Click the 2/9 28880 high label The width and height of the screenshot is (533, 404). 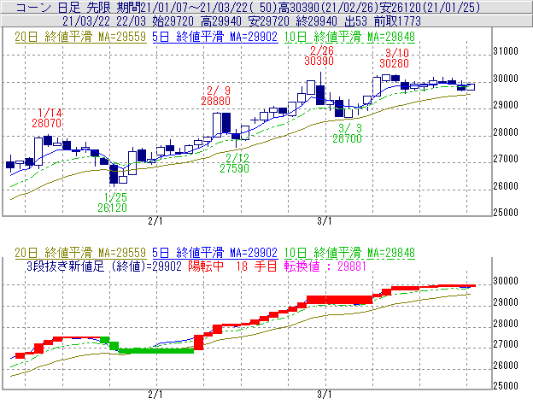216,96
